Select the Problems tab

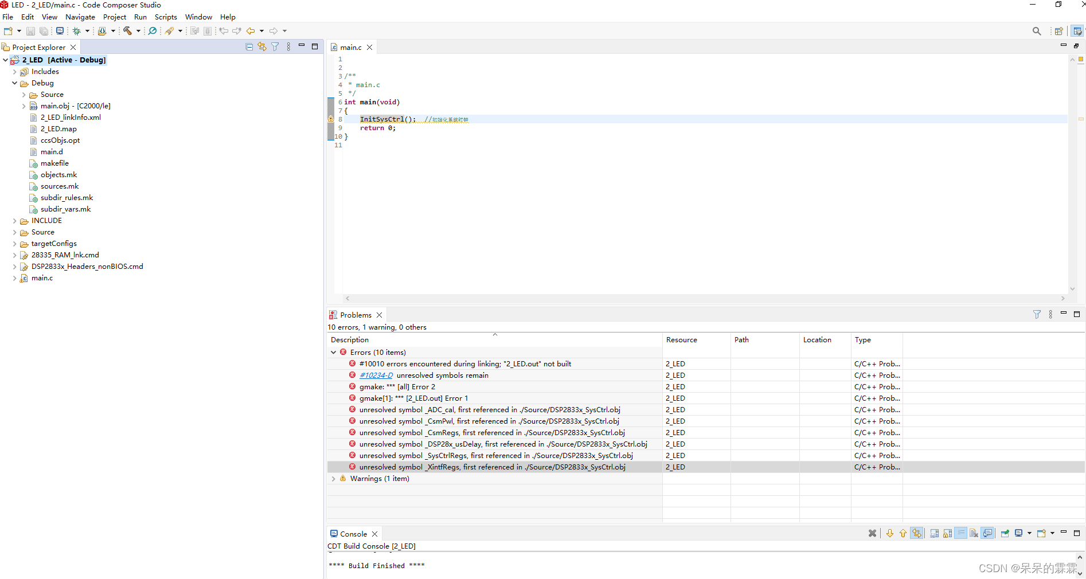coord(356,315)
